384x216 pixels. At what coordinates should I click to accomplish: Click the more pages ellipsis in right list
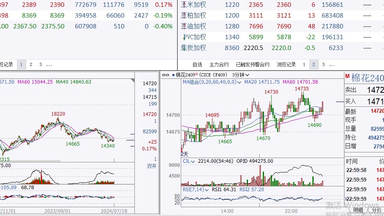pyautogui.click(x=332, y=64)
